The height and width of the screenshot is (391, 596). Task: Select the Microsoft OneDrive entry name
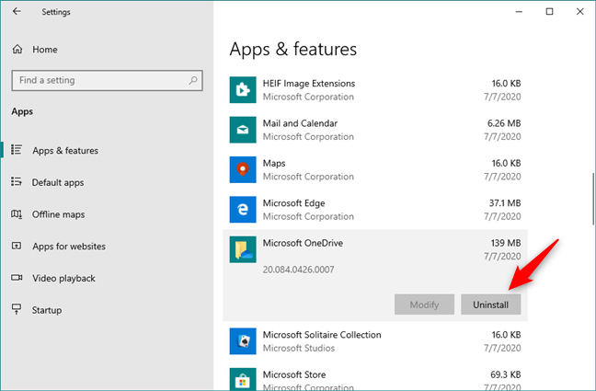(303, 243)
